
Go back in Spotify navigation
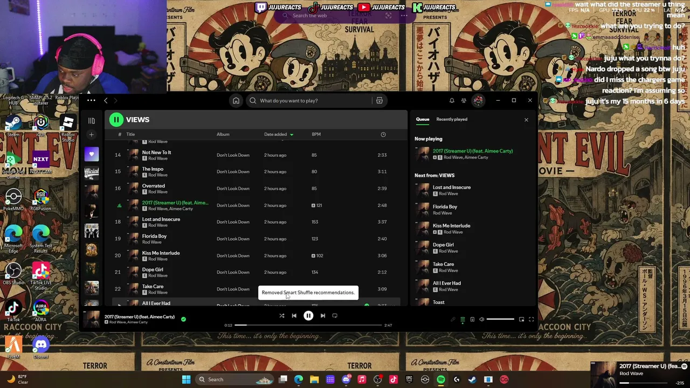tap(106, 101)
